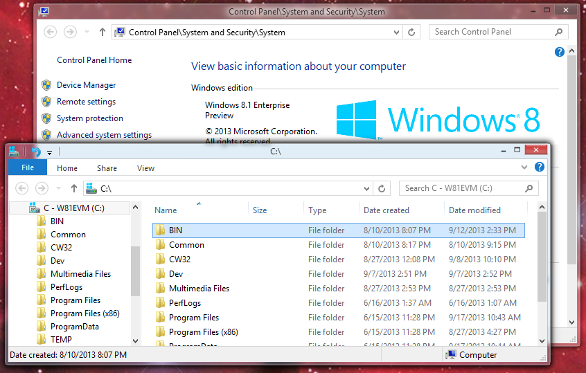Image resolution: width=586 pixels, height=373 pixels.
Task: Select Multimedia Files row in file list
Action: point(339,289)
